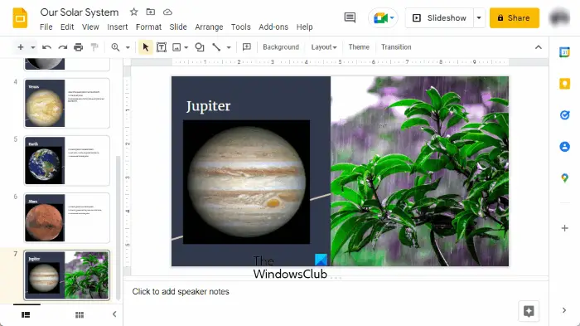Open image insert dropdown arrow
The height and width of the screenshot is (326, 580).
[186, 47]
